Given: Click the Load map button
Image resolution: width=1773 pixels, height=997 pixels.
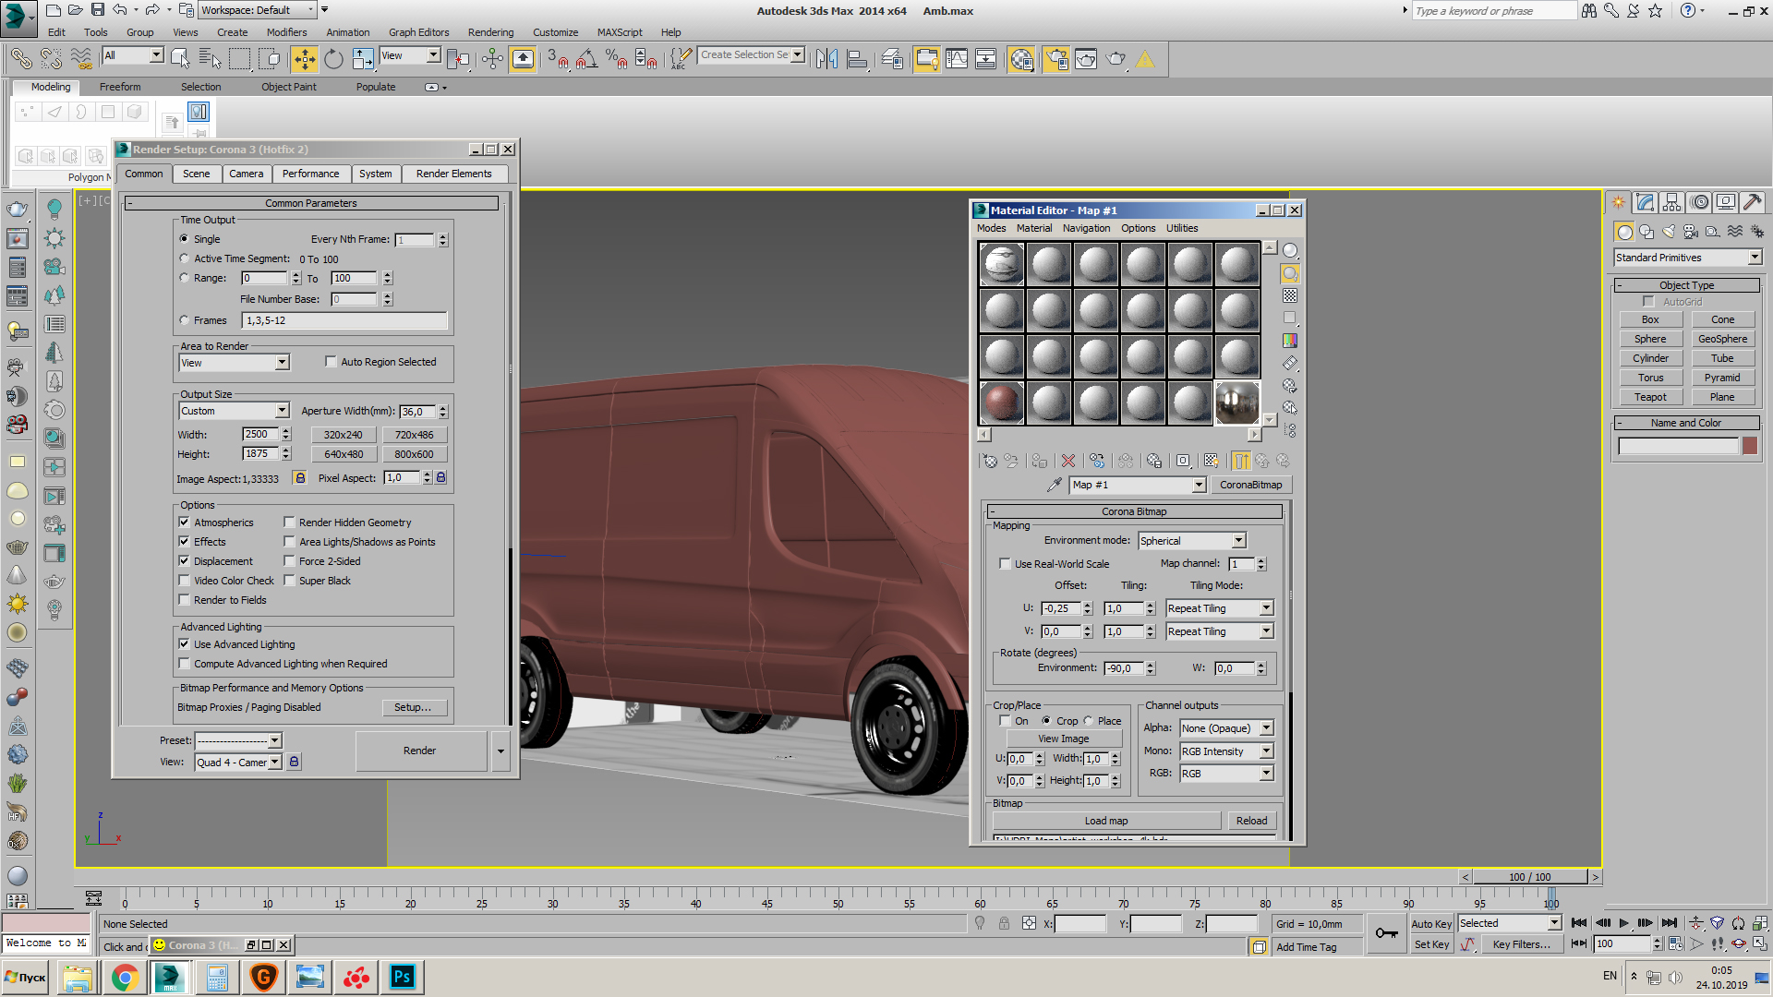Looking at the screenshot, I should (x=1107, y=821).
